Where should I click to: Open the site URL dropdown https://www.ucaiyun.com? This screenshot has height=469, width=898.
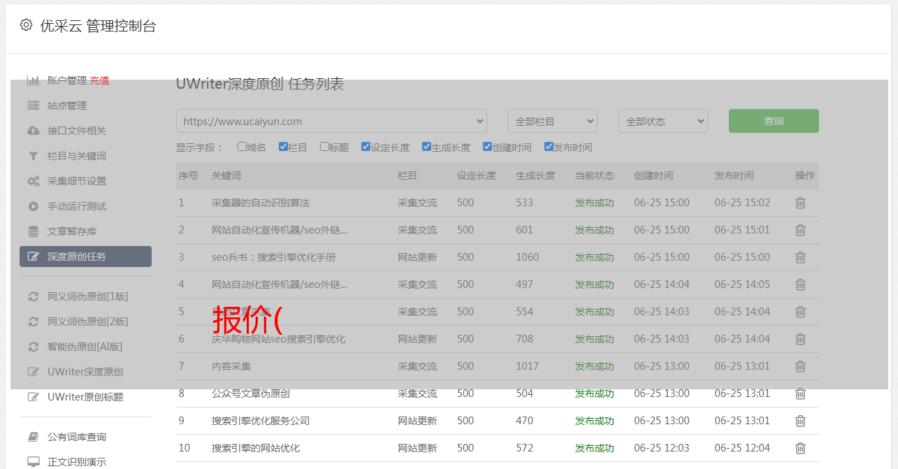click(331, 121)
